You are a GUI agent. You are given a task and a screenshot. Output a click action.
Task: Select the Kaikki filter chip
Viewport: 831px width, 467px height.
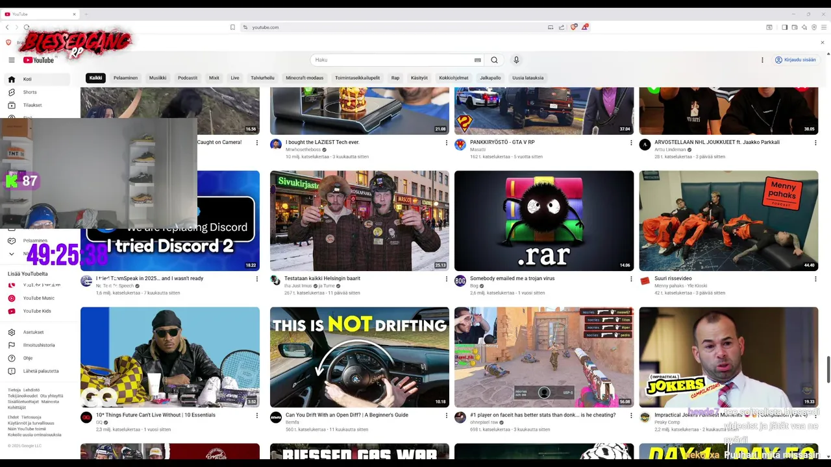click(x=95, y=78)
